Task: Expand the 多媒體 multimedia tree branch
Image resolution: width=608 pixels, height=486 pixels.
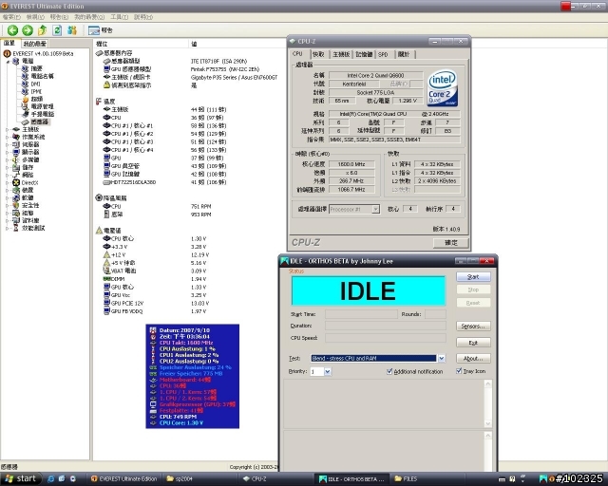Action: [8, 159]
